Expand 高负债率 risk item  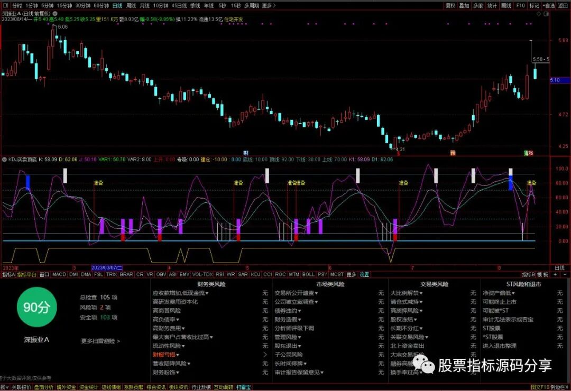tap(166, 319)
